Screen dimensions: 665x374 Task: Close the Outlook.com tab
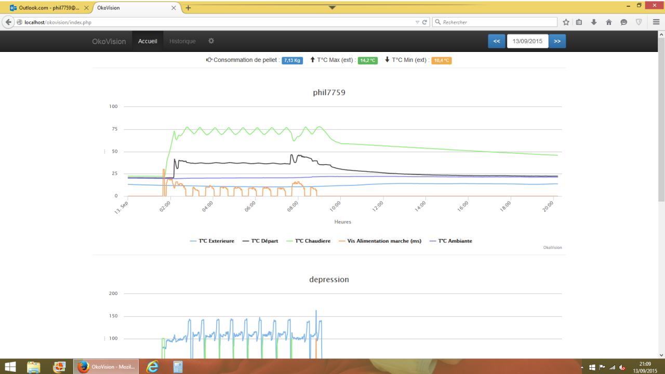[x=86, y=8]
